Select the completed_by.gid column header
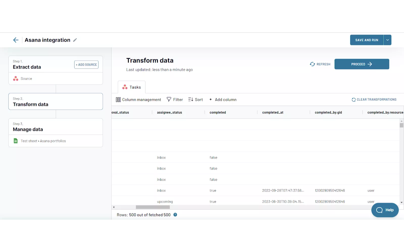This screenshot has width=404, height=252. tap(328, 112)
